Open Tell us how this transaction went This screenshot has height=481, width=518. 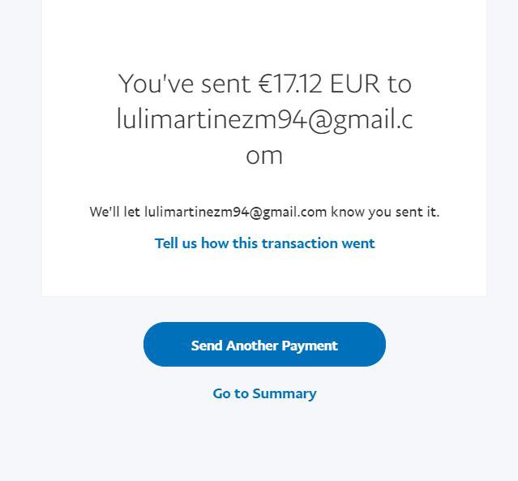coord(264,243)
